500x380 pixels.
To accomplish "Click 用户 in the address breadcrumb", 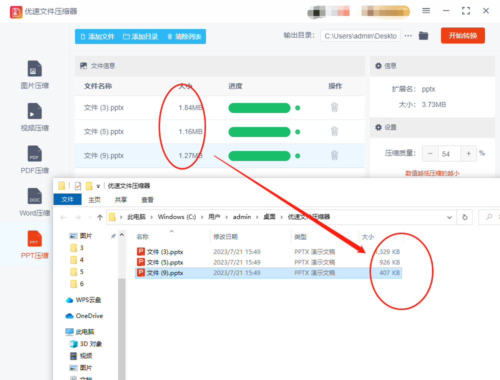I will 214,217.
